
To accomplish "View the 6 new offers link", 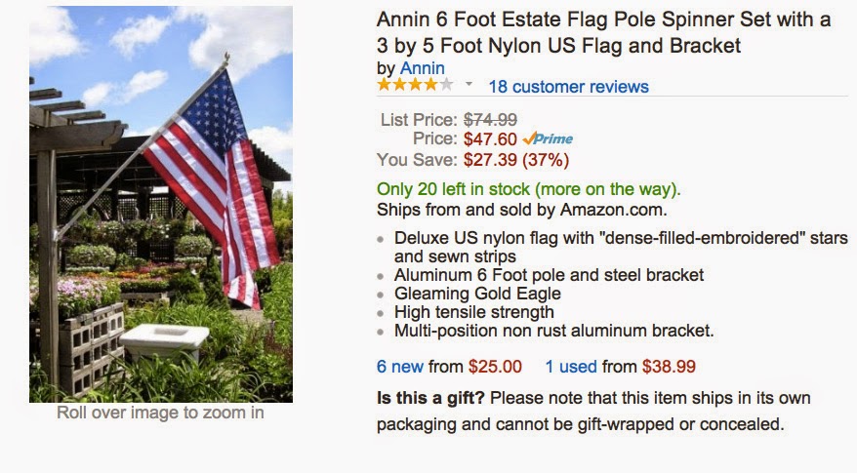I will tap(409, 367).
